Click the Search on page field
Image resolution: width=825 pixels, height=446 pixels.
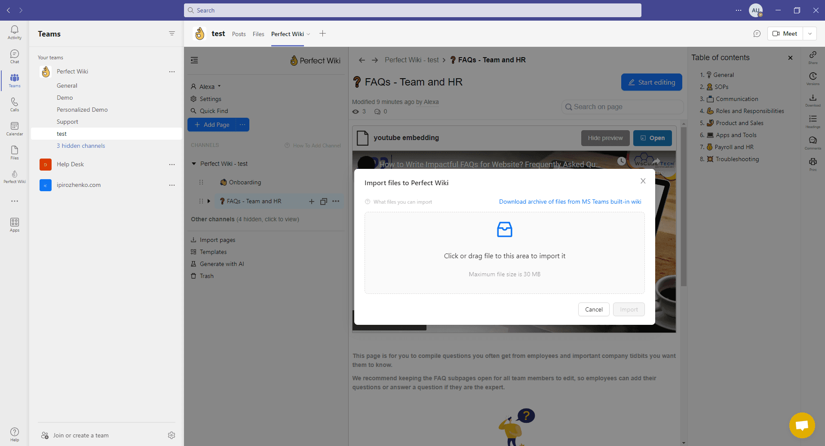pyautogui.click(x=623, y=107)
